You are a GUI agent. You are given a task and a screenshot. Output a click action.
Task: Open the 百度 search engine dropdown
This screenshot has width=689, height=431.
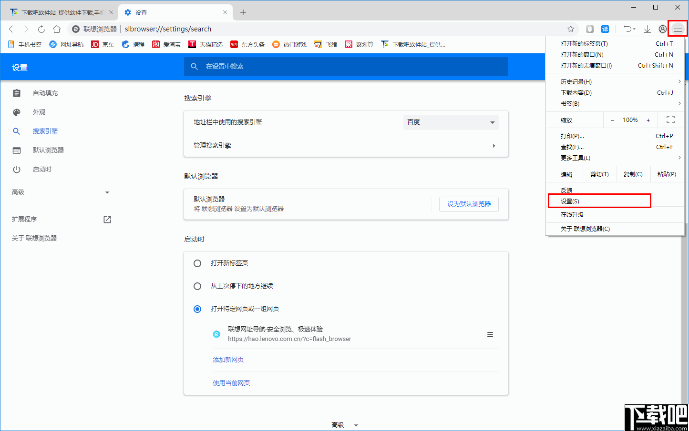(x=450, y=122)
